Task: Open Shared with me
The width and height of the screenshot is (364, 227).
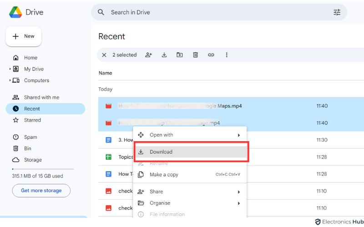Action: pyautogui.click(x=41, y=97)
